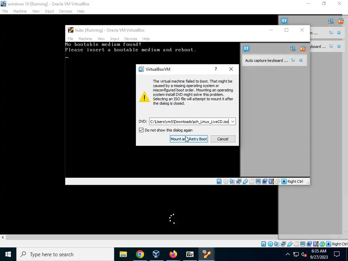Click the greyed optical disk indicator in liubx status bar
Image resolution: width=348 pixels, height=261 pixels.
(226, 181)
